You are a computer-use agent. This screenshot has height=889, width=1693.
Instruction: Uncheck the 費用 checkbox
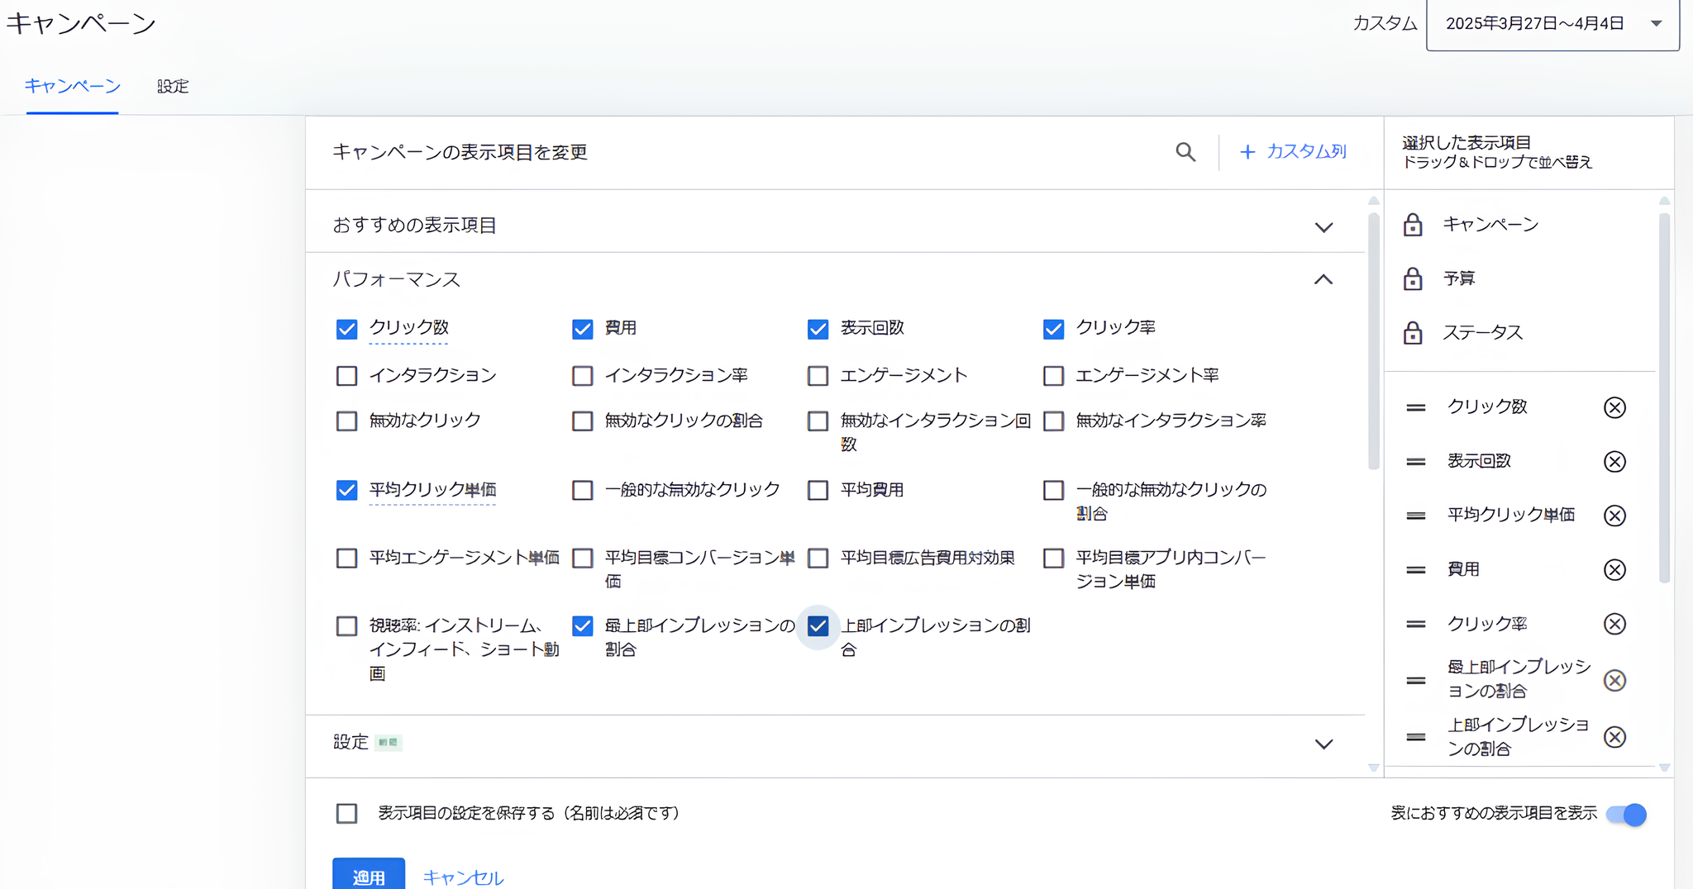tap(583, 329)
